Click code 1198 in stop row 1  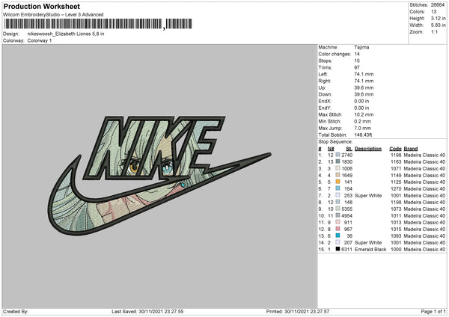pos(396,155)
